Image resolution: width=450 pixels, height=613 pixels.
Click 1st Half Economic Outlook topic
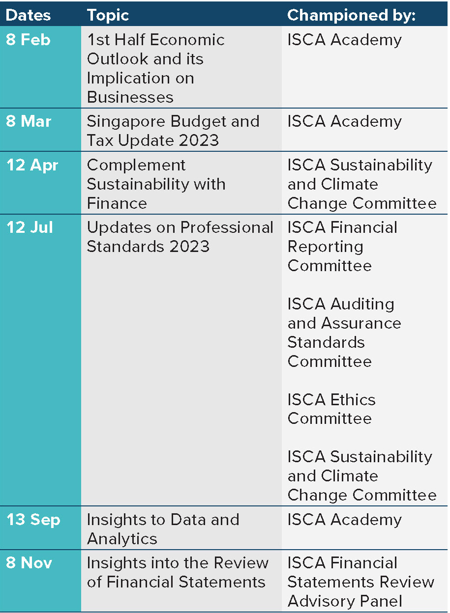click(x=155, y=68)
